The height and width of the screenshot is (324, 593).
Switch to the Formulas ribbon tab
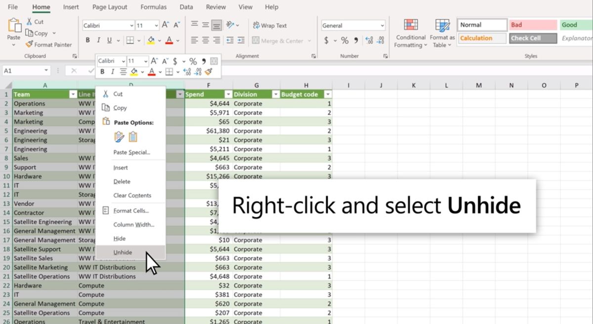(x=153, y=7)
